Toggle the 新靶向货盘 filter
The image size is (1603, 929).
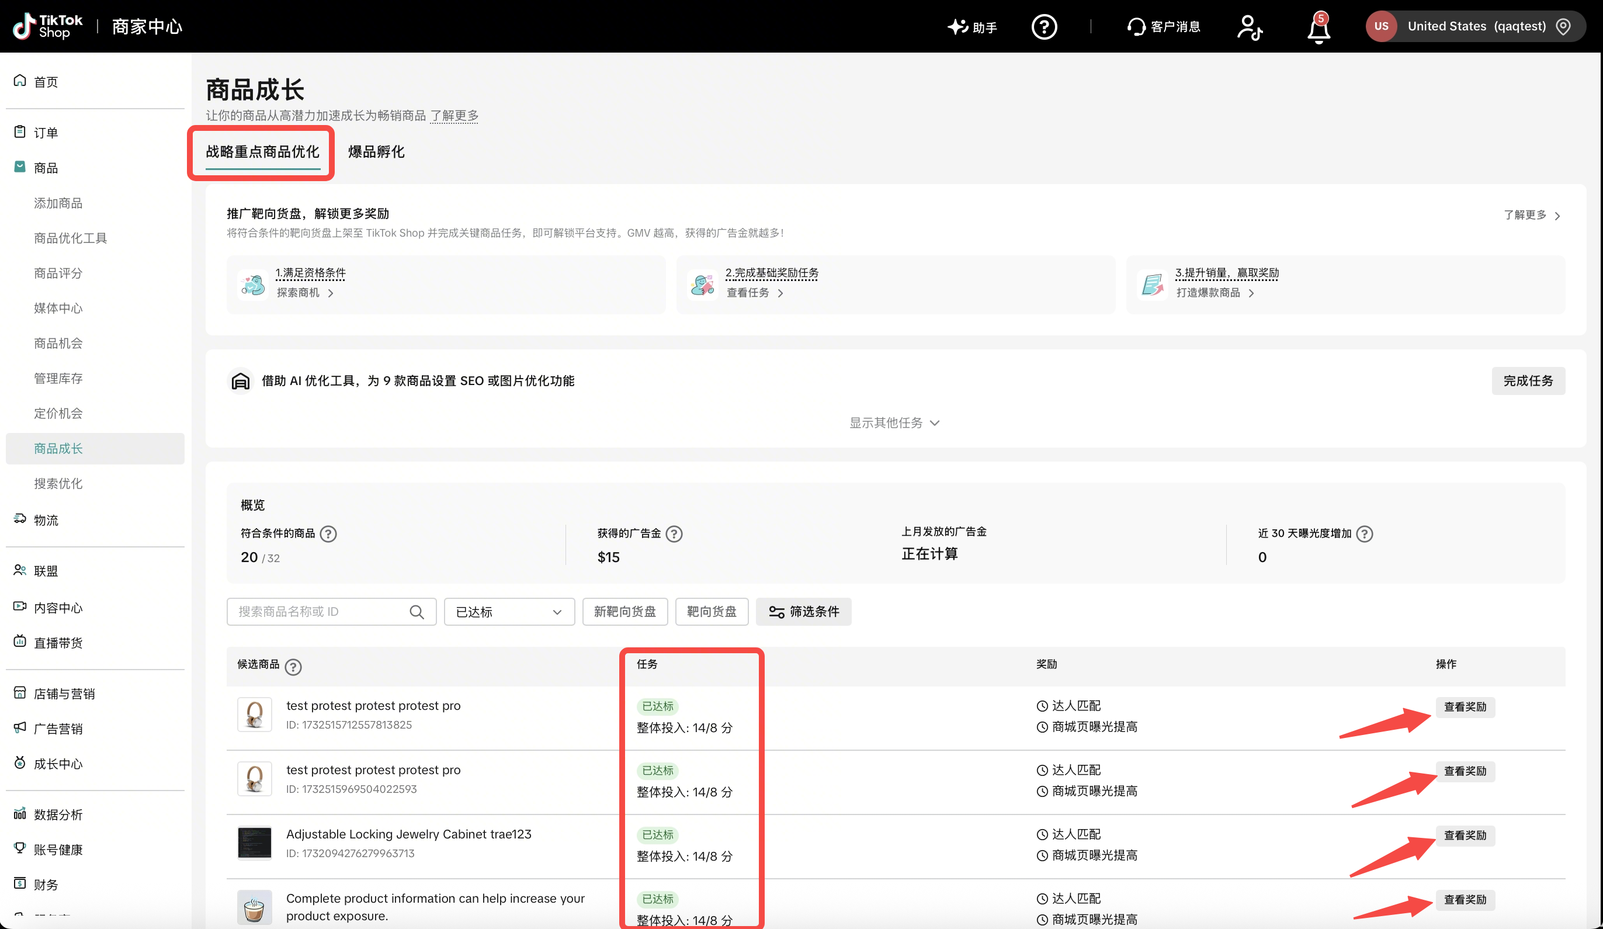point(624,612)
